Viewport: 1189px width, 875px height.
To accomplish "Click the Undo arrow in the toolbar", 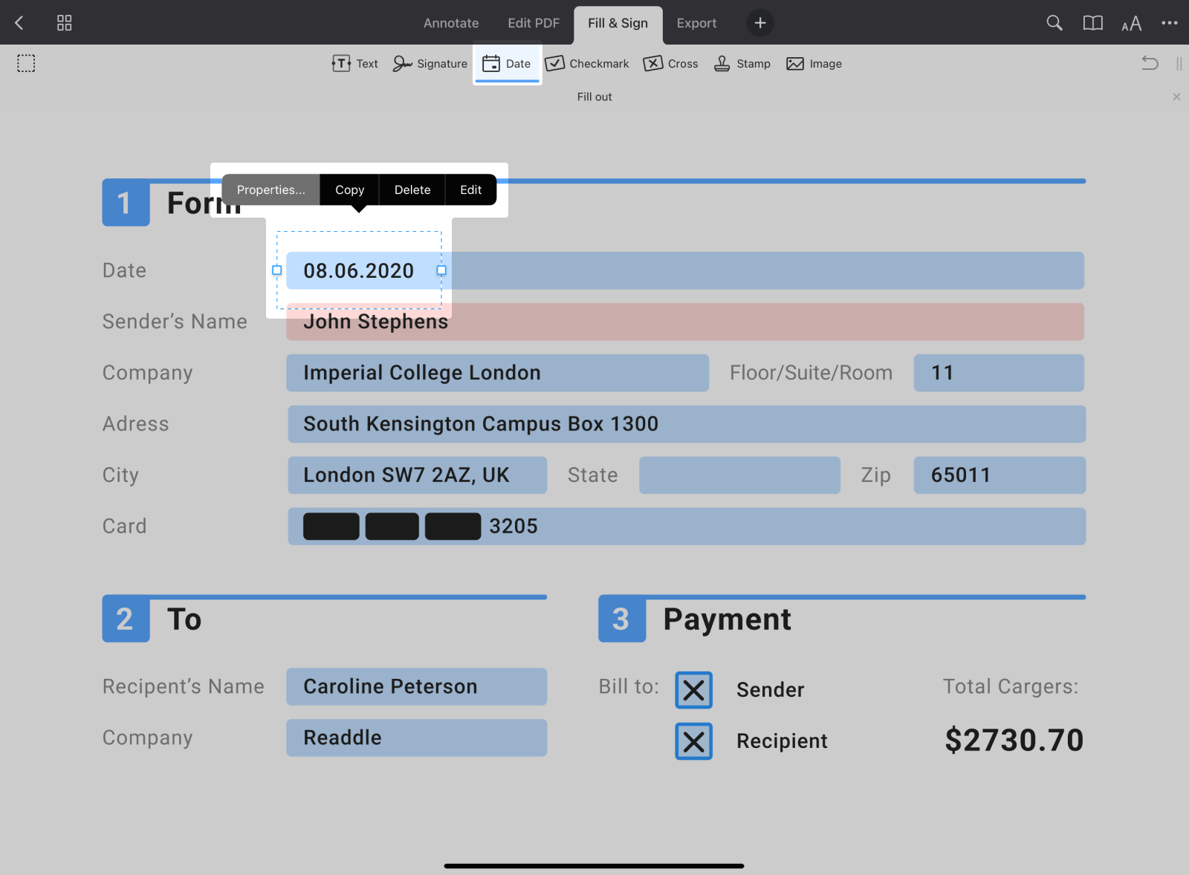I will tap(1150, 63).
